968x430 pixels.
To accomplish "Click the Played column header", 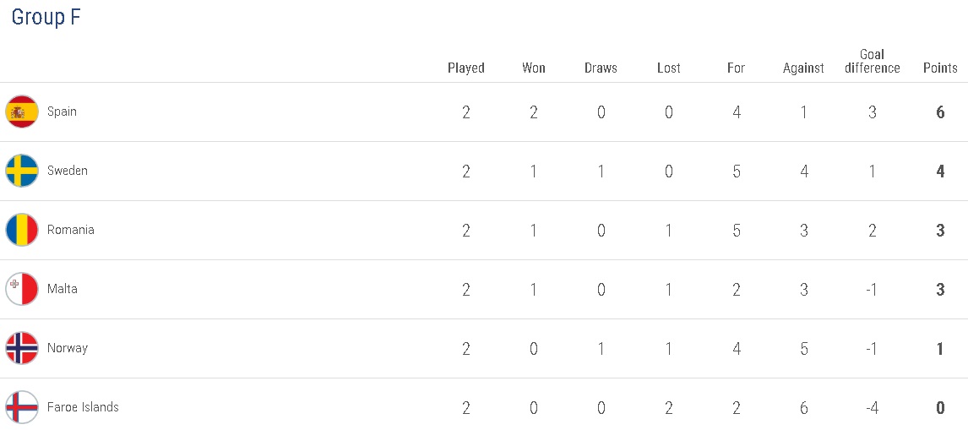I will point(466,68).
